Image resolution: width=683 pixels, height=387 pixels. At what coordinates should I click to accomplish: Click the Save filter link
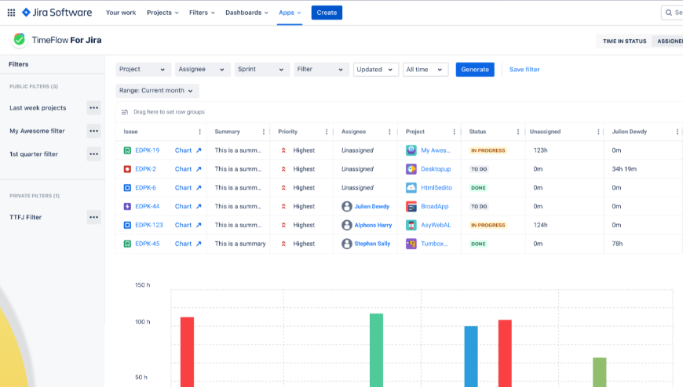point(524,70)
